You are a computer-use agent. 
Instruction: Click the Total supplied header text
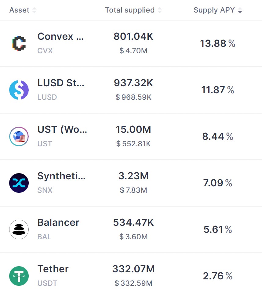pyautogui.click(x=130, y=10)
